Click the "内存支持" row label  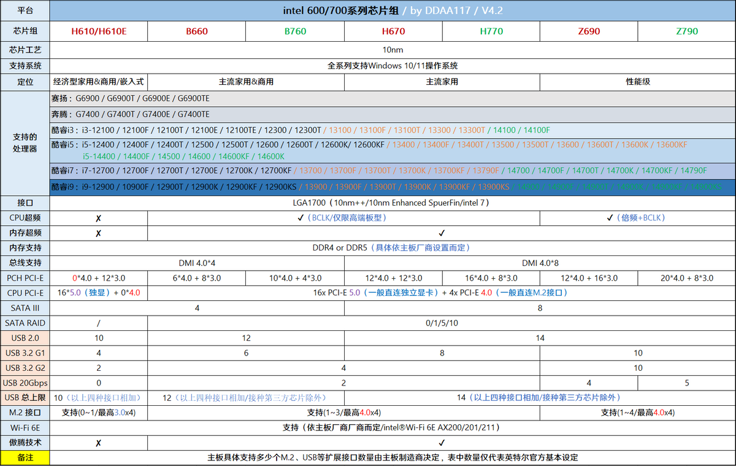click(25, 248)
